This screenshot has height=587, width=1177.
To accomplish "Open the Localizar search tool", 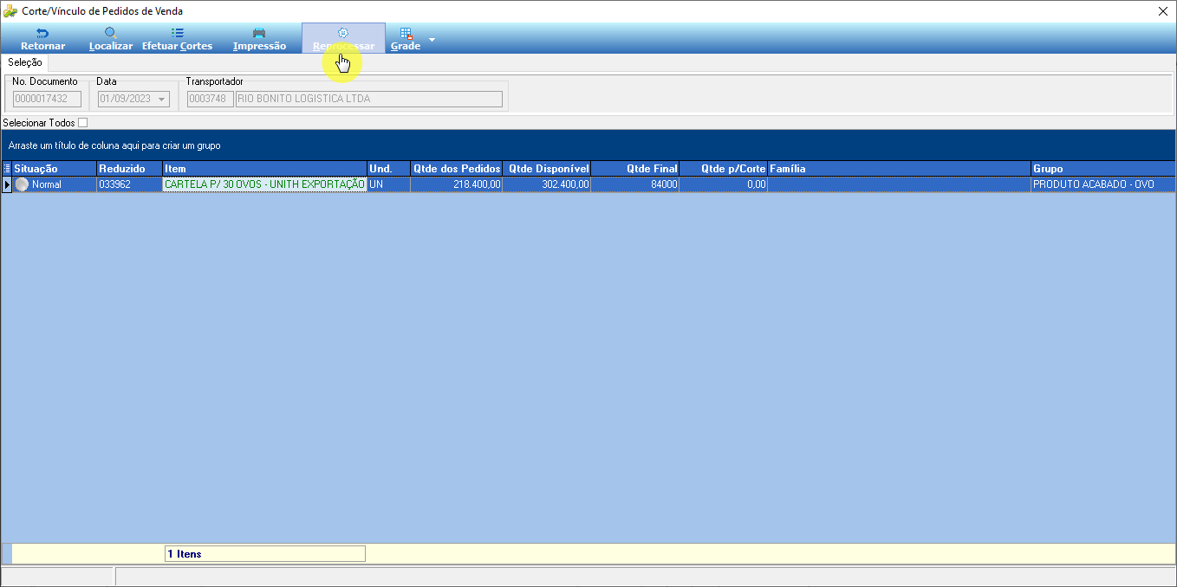I will coord(110,39).
